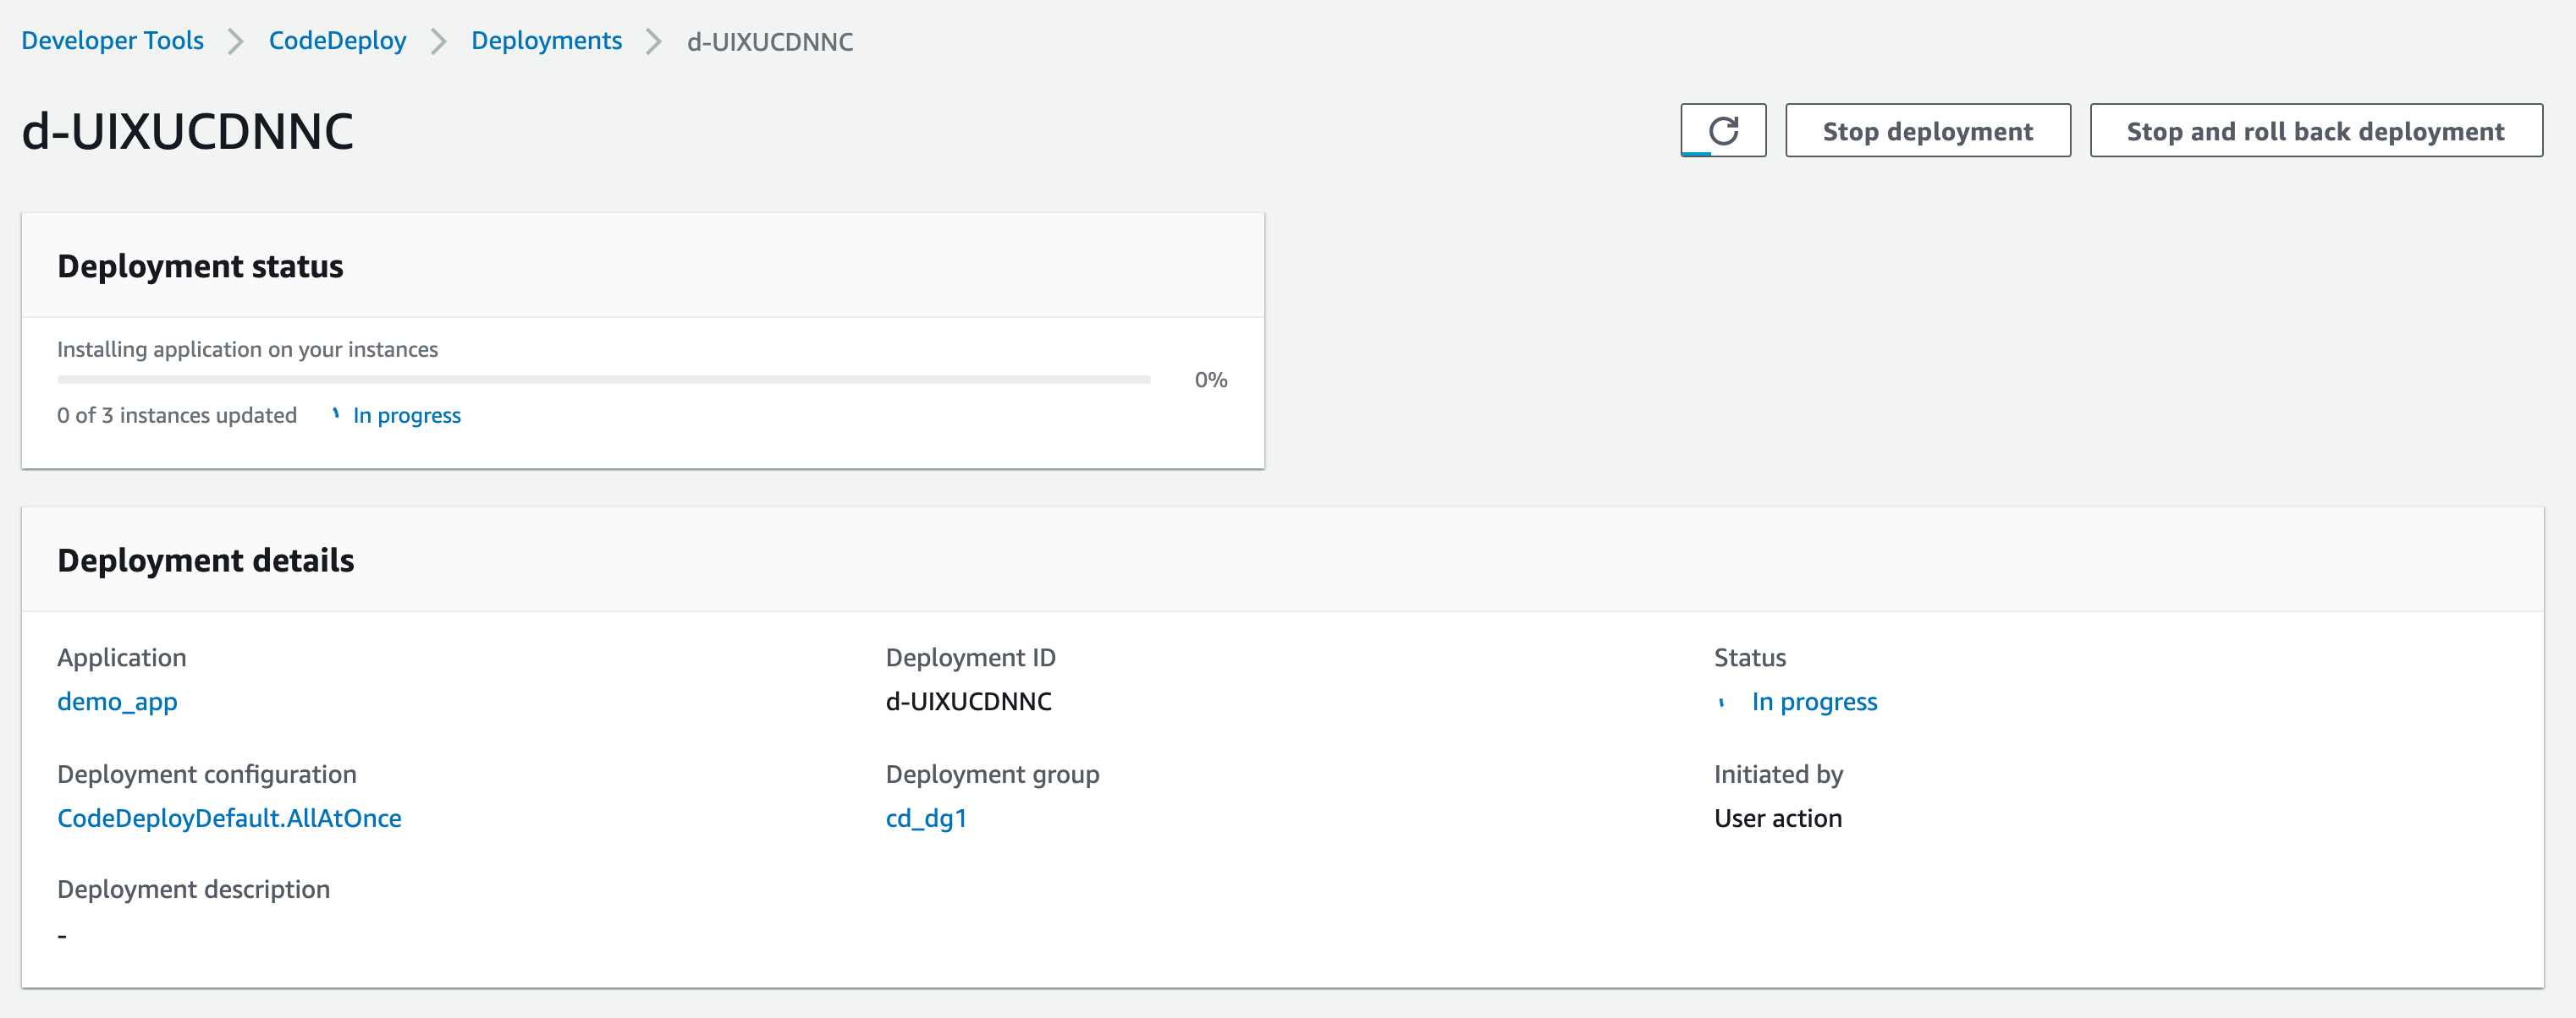2576x1018 pixels.
Task: Open the cd_dg1 deployment group
Action: coord(926,818)
